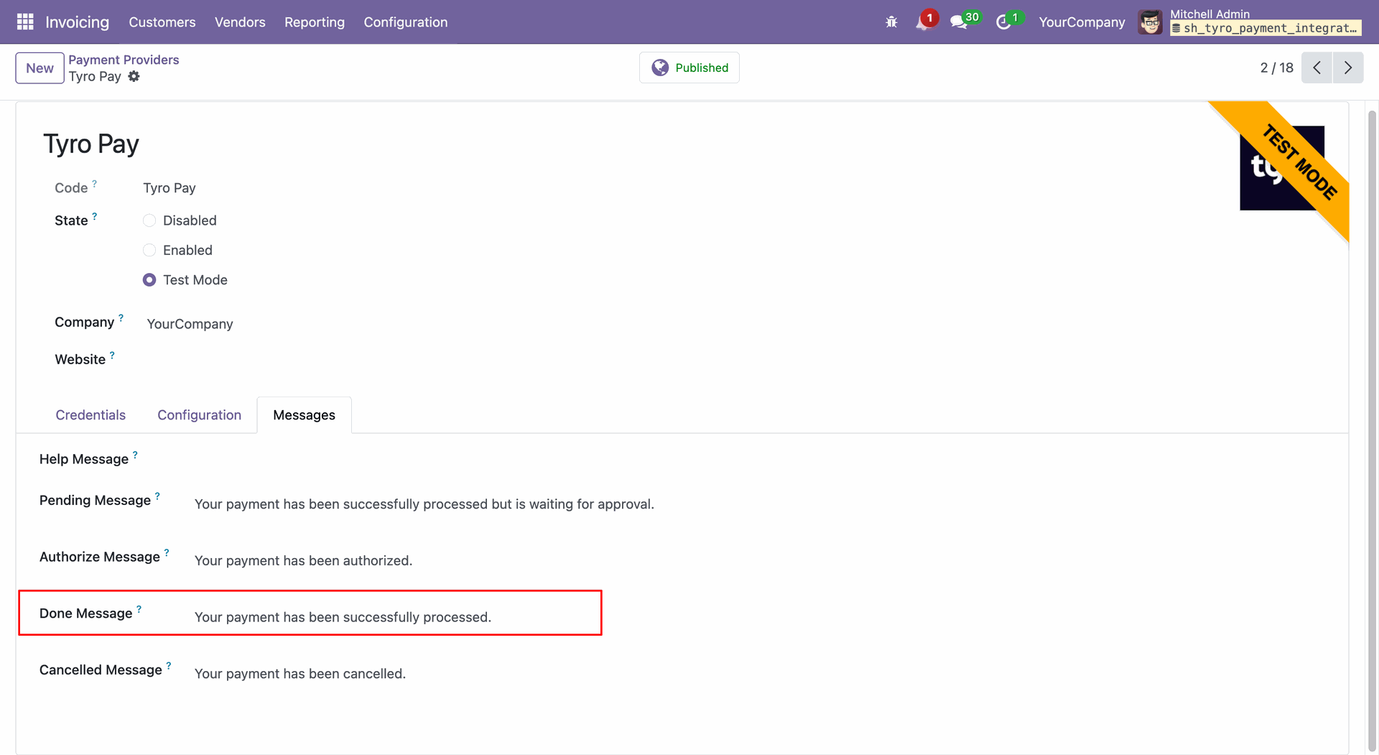
Task: Click the Tyro Pay breadcrumb title
Action: point(95,76)
